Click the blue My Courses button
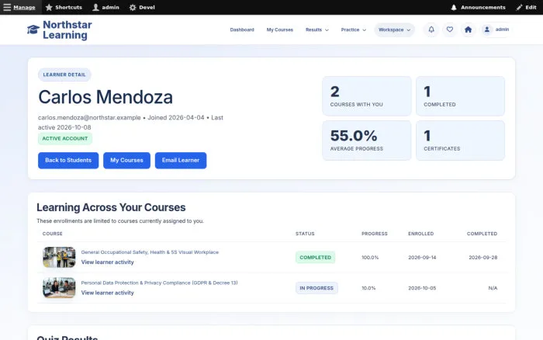The height and width of the screenshot is (340, 543). click(126, 161)
